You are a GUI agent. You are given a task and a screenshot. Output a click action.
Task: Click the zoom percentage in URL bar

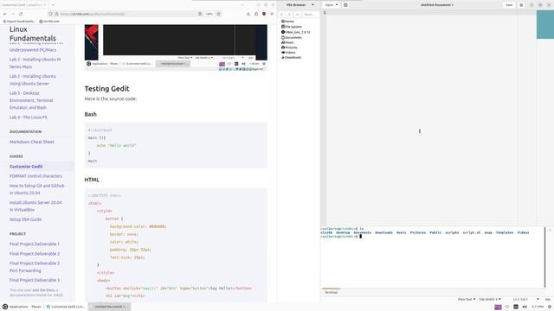[209, 14]
